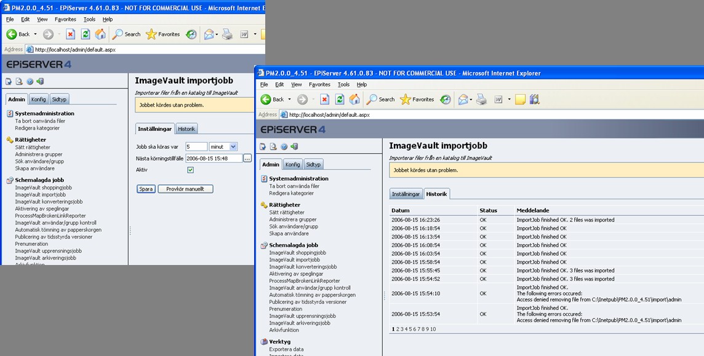Click the Mail envelope icon in the front window
Viewport: 704px width, 356px height.
point(463,99)
